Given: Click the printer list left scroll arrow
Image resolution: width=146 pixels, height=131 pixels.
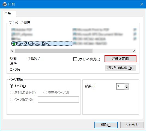Looking at the screenshot, I should coord(12,51).
